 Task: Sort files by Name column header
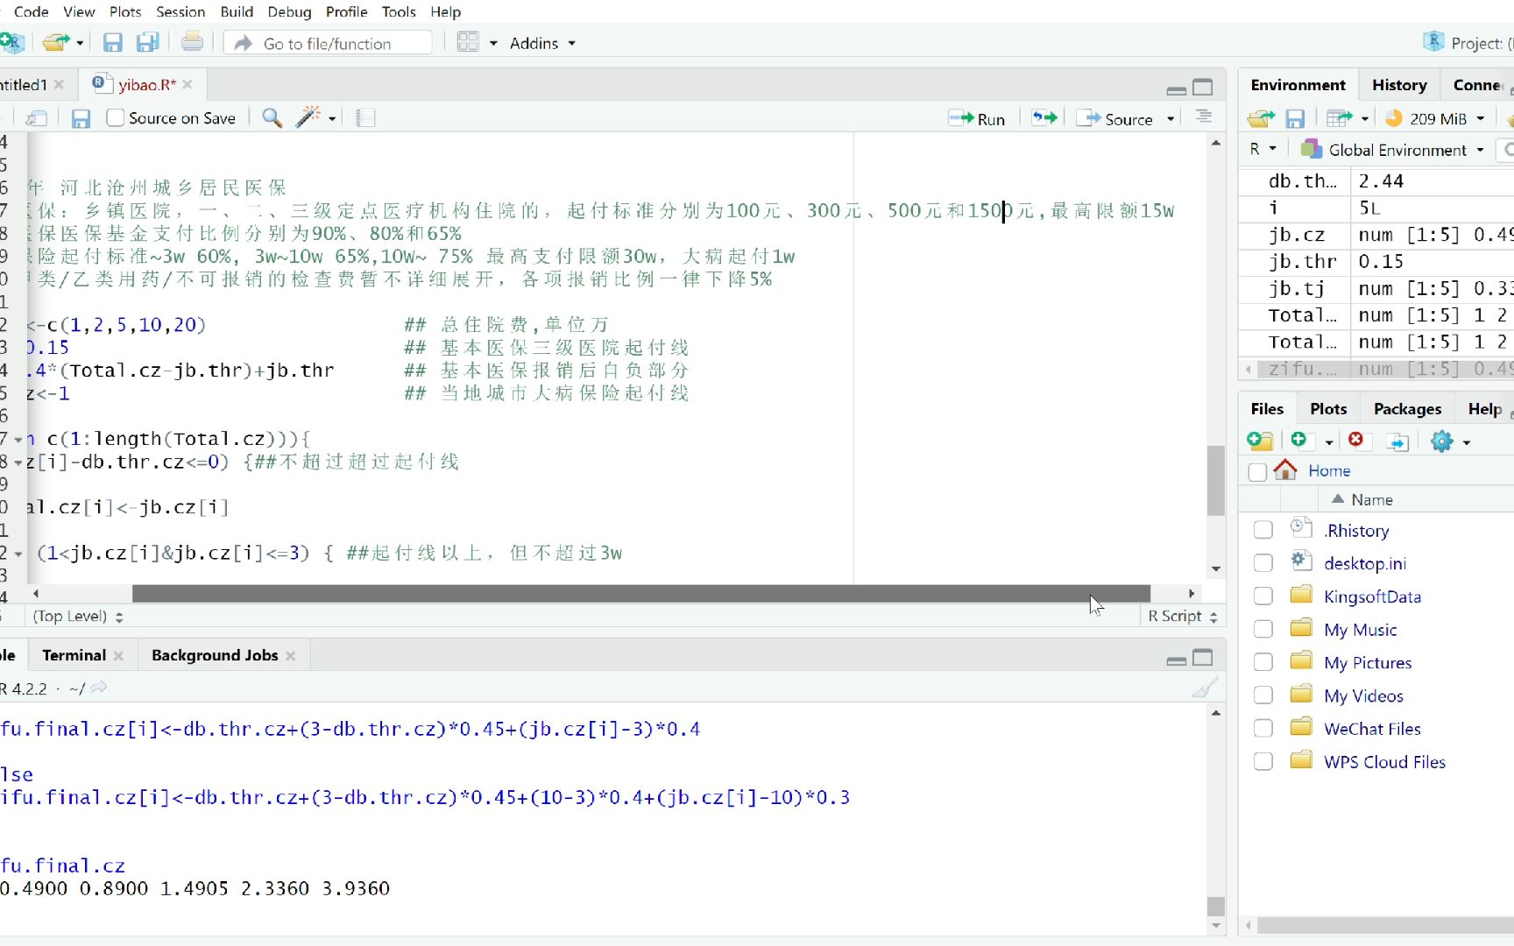(1371, 499)
